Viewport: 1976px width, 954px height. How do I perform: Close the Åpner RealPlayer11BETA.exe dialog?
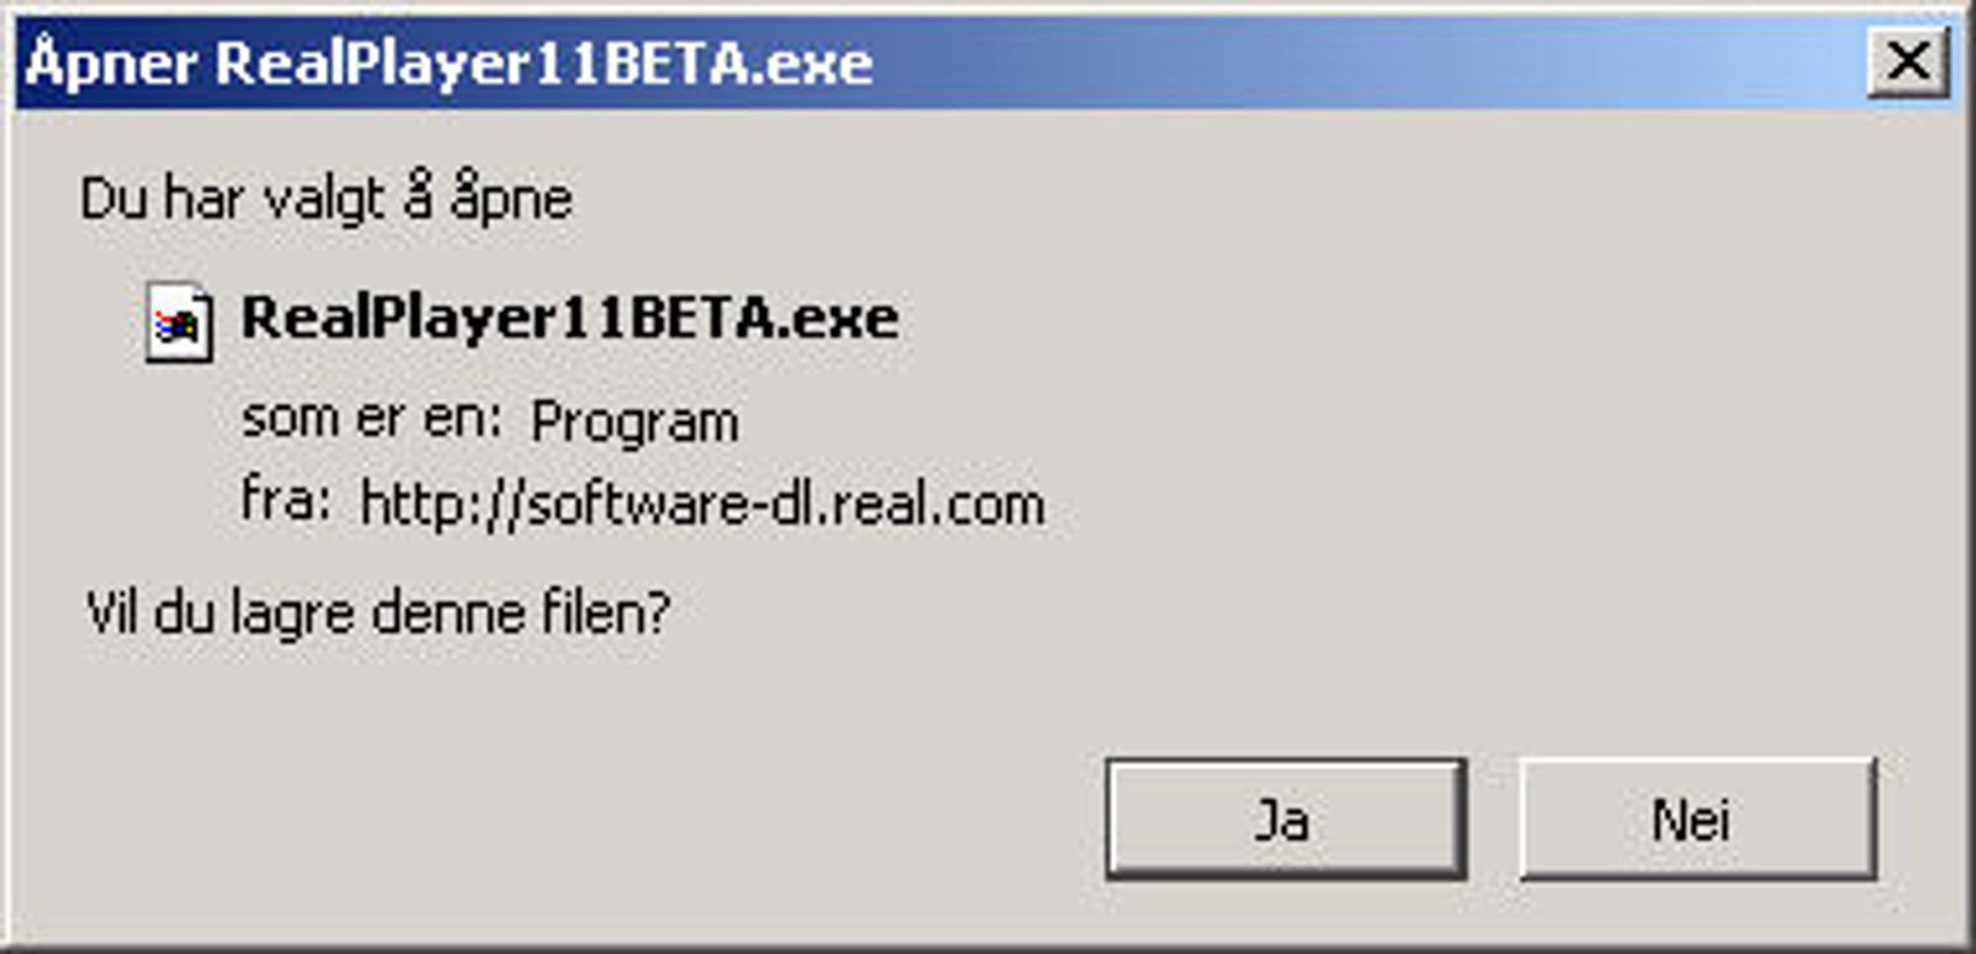click(1908, 61)
